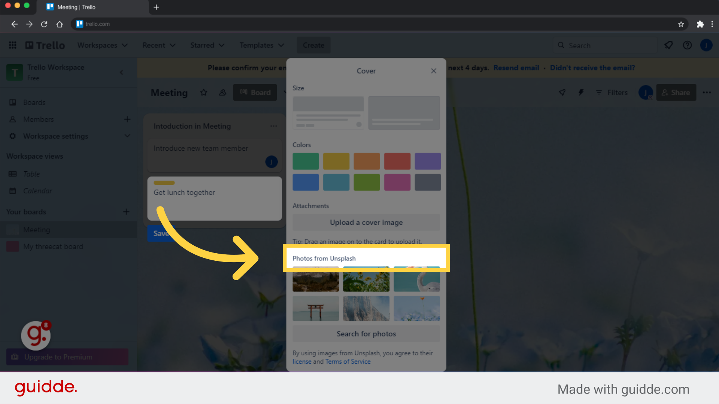Open the Calendar workspace view icon

click(12, 191)
